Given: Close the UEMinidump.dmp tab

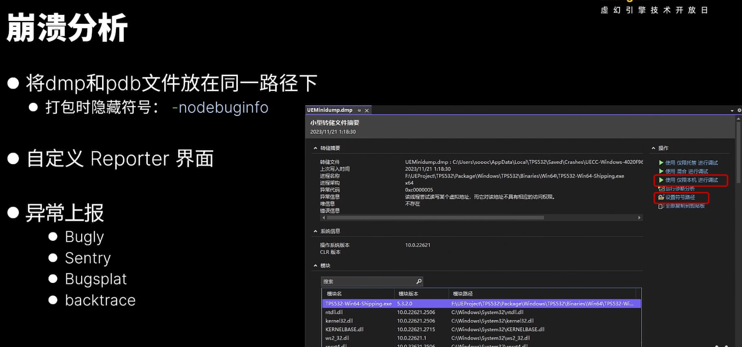Looking at the screenshot, I should 367,110.
